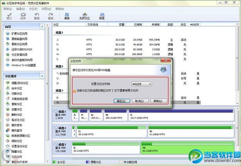Click the 刷新 (refresh) toolbar icon
The height and width of the screenshot is (166, 241).
pyautogui.click(x=67, y=16)
